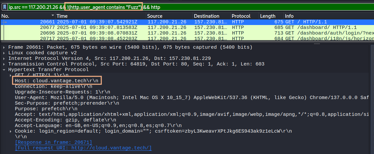Select packet 20717 in the packet list
Image resolution: width=374 pixels, height=154 pixels.
[187, 38]
